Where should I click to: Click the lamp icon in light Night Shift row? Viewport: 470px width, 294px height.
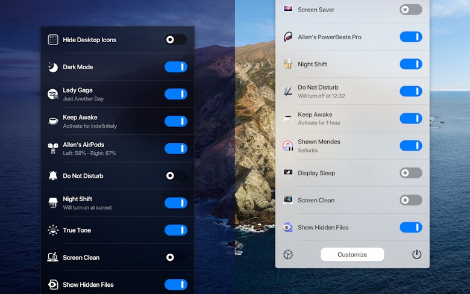click(288, 64)
